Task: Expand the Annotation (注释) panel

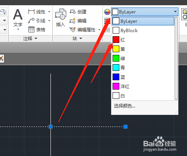Action: (x=30, y=38)
